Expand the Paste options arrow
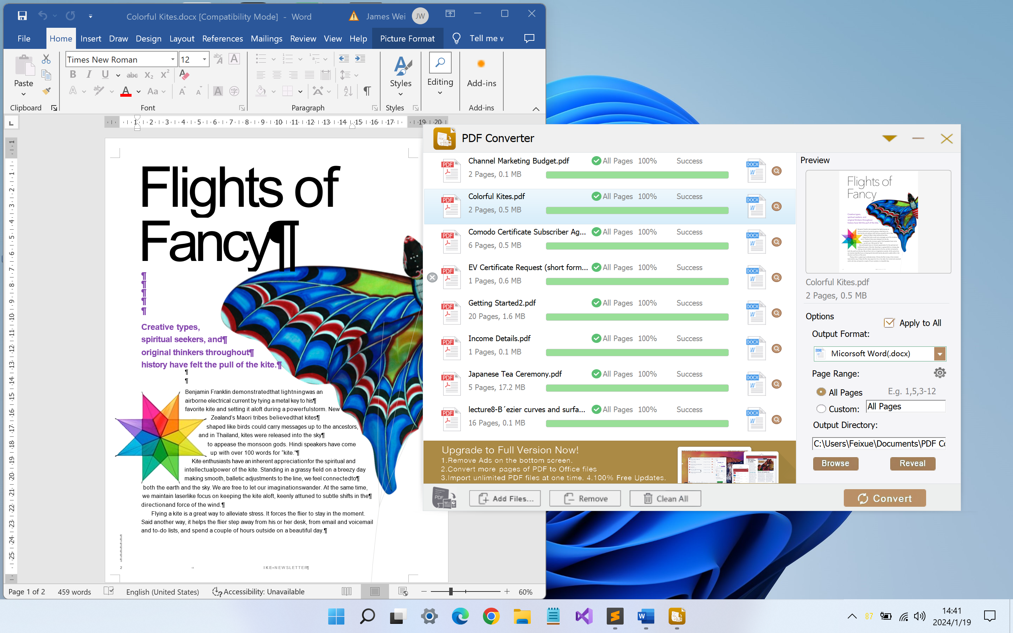This screenshot has height=633, width=1013. 24,94
